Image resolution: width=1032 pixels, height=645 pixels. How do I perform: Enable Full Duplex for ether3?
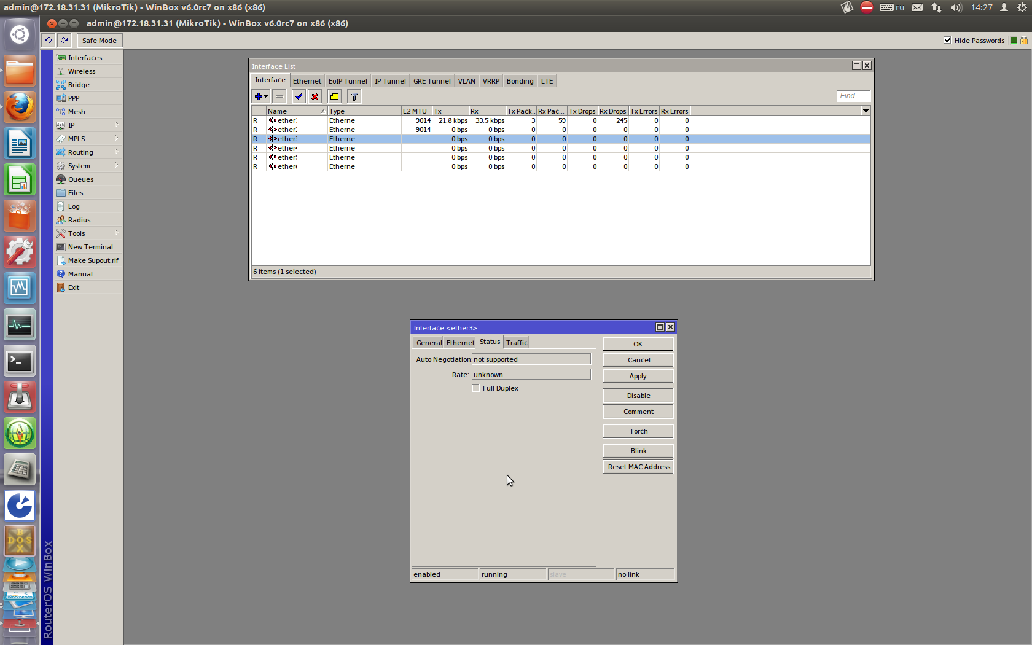click(x=475, y=388)
